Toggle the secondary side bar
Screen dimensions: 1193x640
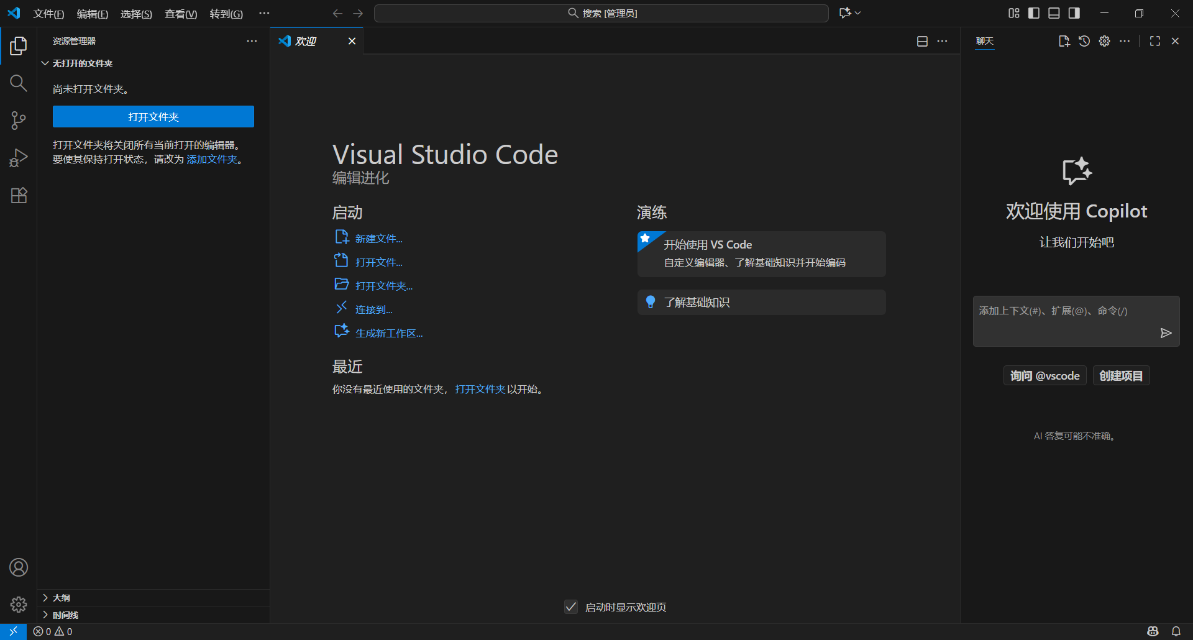coord(1074,13)
